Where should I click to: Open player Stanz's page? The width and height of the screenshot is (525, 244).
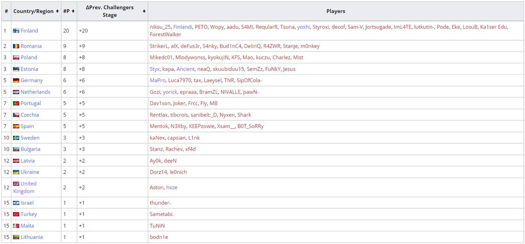pos(156,149)
